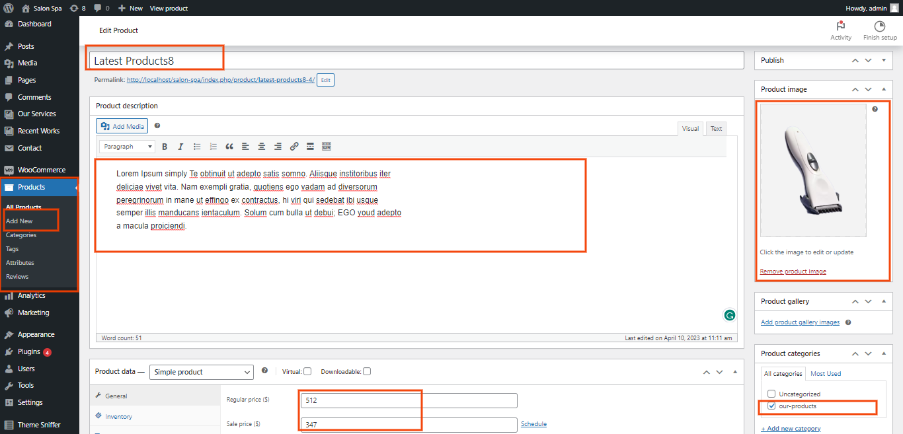Click the Regular price input field
Image resolution: width=903 pixels, height=434 pixels.
pyautogui.click(x=409, y=400)
